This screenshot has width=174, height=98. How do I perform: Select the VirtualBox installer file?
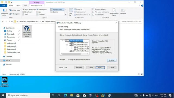tap(27, 31)
